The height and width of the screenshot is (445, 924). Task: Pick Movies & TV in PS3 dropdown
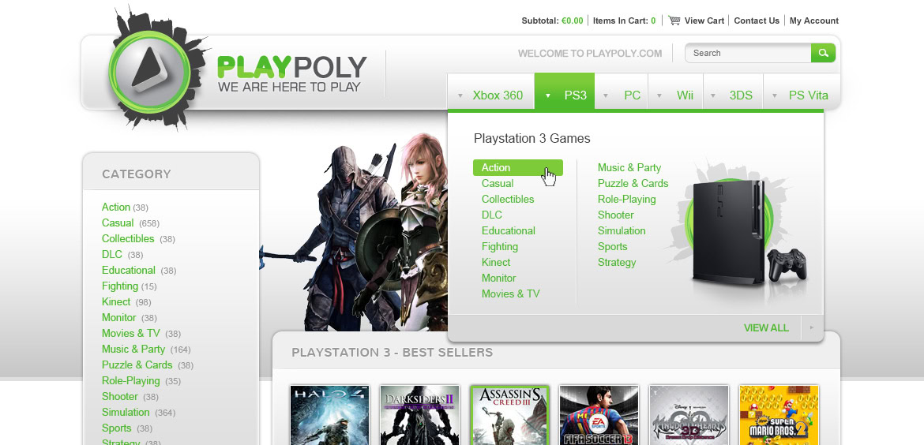pos(510,294)
